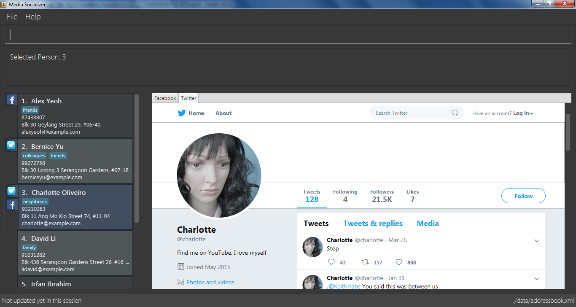Click Bernice Yu's friends tag
576x307 pixels.
pyautogui.click(x=58, y=156)
